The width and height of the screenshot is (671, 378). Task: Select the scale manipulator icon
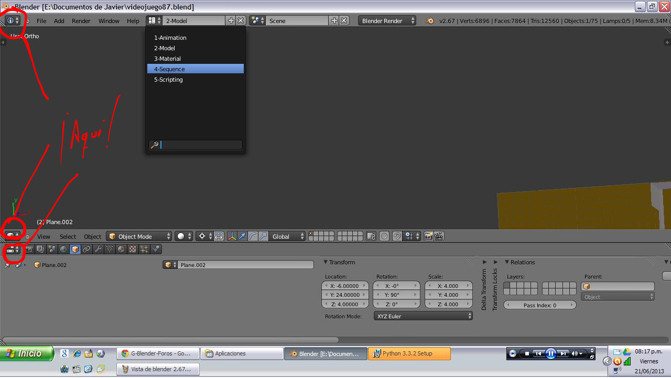coord(263,236)
